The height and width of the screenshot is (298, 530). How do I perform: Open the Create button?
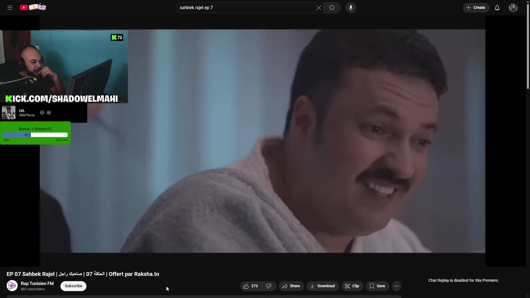pos(475,7)
